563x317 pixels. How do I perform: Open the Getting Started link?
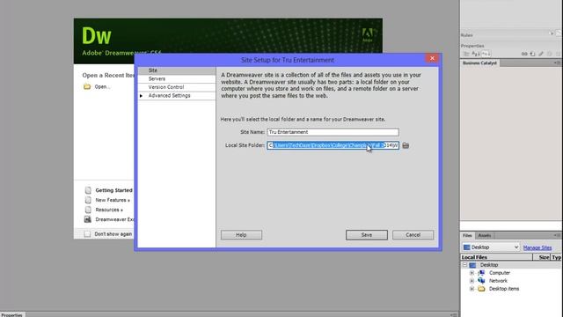click(113, 190)
